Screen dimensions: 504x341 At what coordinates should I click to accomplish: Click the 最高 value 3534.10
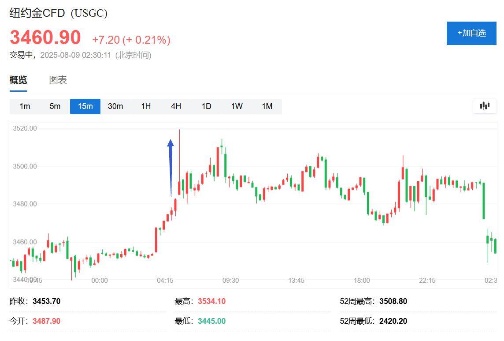pos(211,301)
